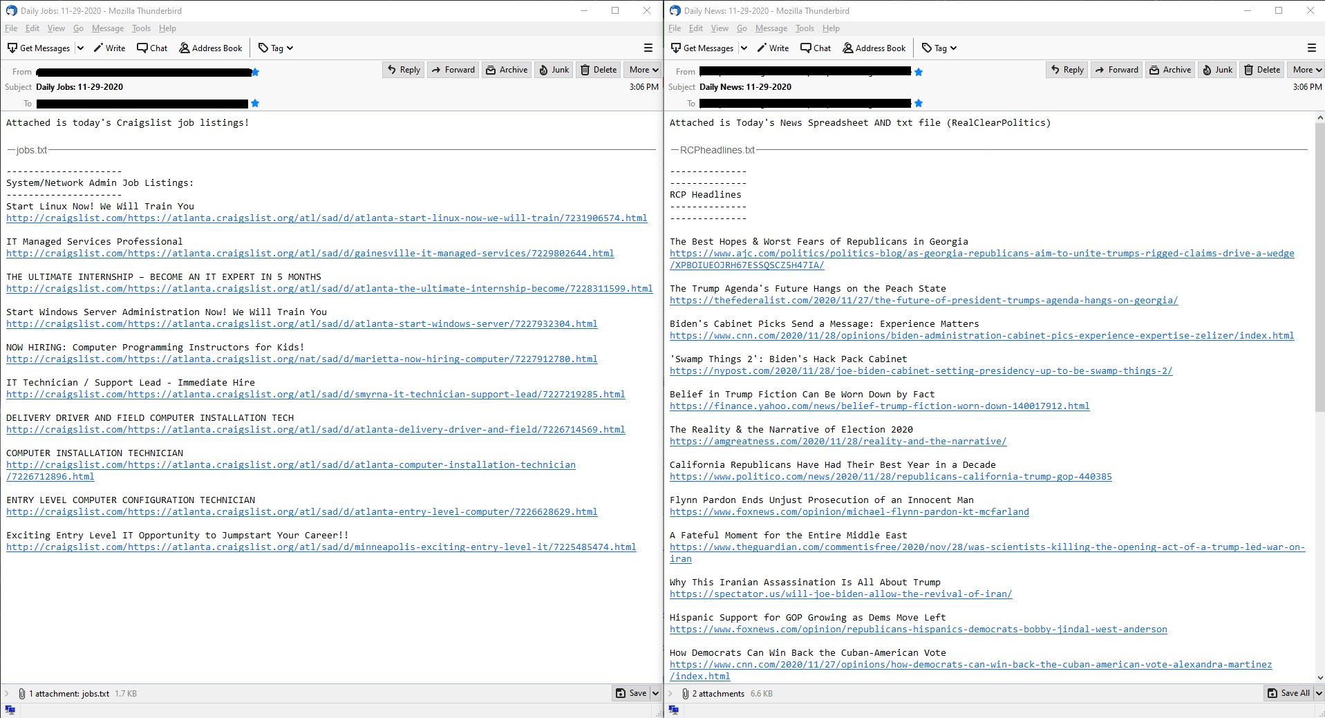Click the Daily News message scrollbar thumb

tap(1319, 267)
